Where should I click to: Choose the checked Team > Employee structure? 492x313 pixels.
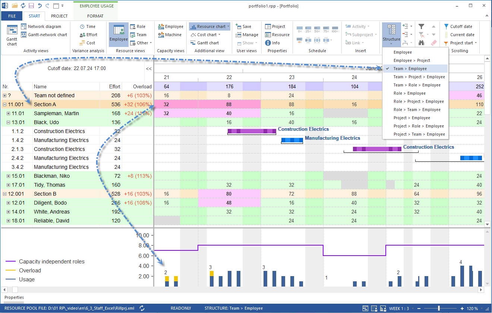410,69
